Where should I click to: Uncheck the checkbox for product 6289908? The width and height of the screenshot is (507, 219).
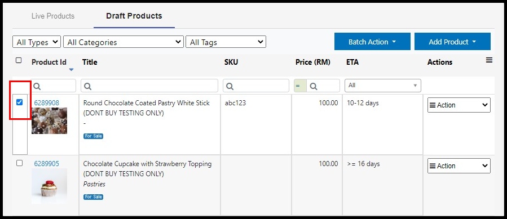point(19,102)
